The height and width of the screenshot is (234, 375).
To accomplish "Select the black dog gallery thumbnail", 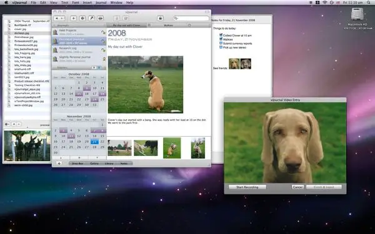I will point(146,148).
